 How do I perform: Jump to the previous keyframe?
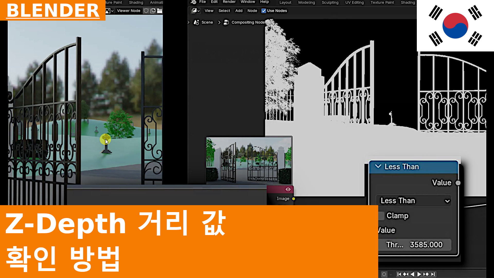[x=406, y=274]
